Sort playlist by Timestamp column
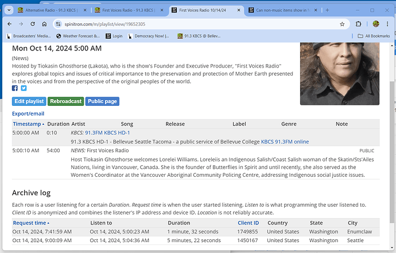This screenshot has width=396, height=253. pos(29,124)
